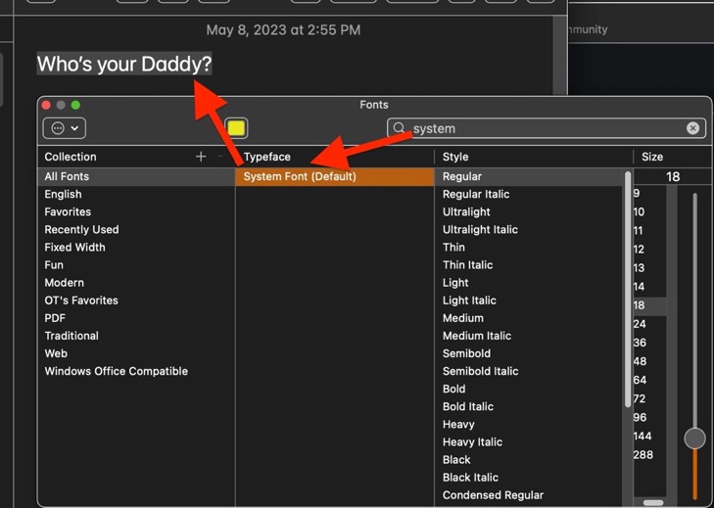This screenshot has width=714, height=508.
Task: Click the search magnifier icon
Action: [x=399, y=128]
